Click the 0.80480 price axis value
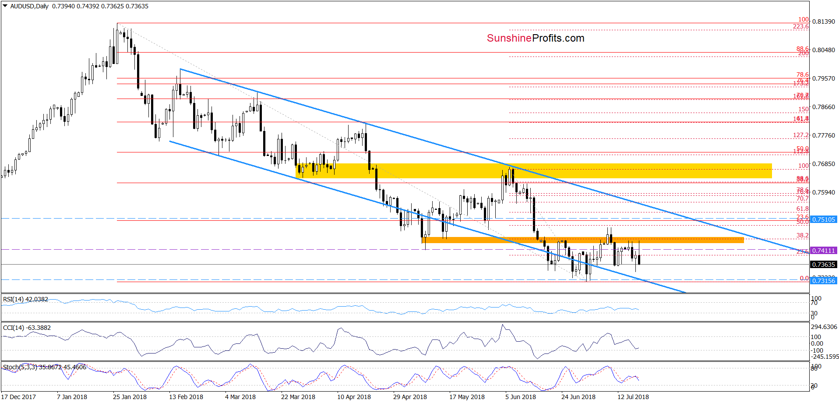 coord(824,50)
